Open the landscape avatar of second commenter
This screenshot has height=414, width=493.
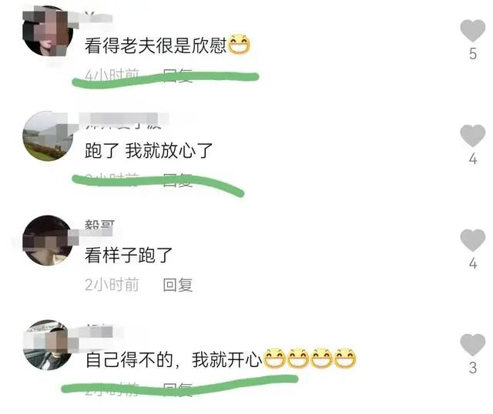coord(48,135)
